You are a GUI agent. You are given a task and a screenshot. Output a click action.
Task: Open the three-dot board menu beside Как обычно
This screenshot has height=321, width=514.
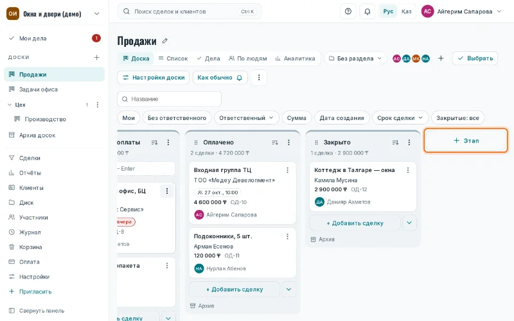click(259, 78)
